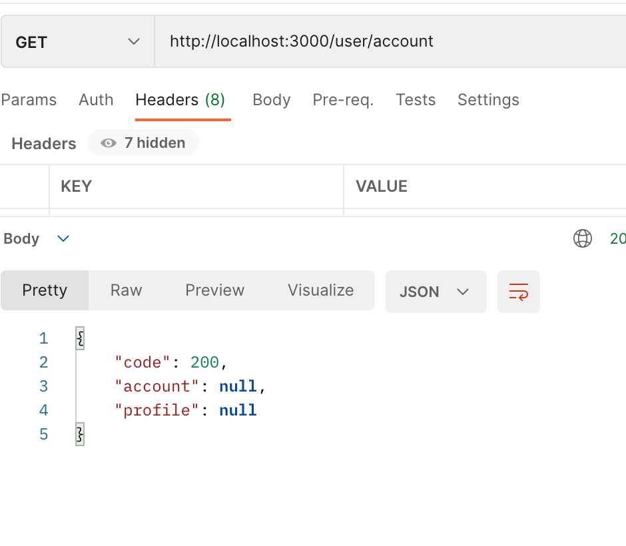Toggle the line wrap icon
Screen dimensions: 626x546
pyautogui.click(x=519, y=292)
